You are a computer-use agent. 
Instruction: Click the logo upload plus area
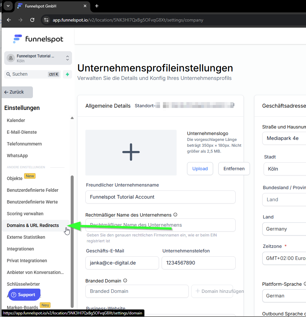[131, 152]
